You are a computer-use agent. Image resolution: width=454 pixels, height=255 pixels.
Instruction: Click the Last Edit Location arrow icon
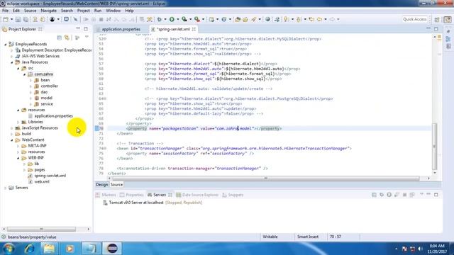click(311, 19)
